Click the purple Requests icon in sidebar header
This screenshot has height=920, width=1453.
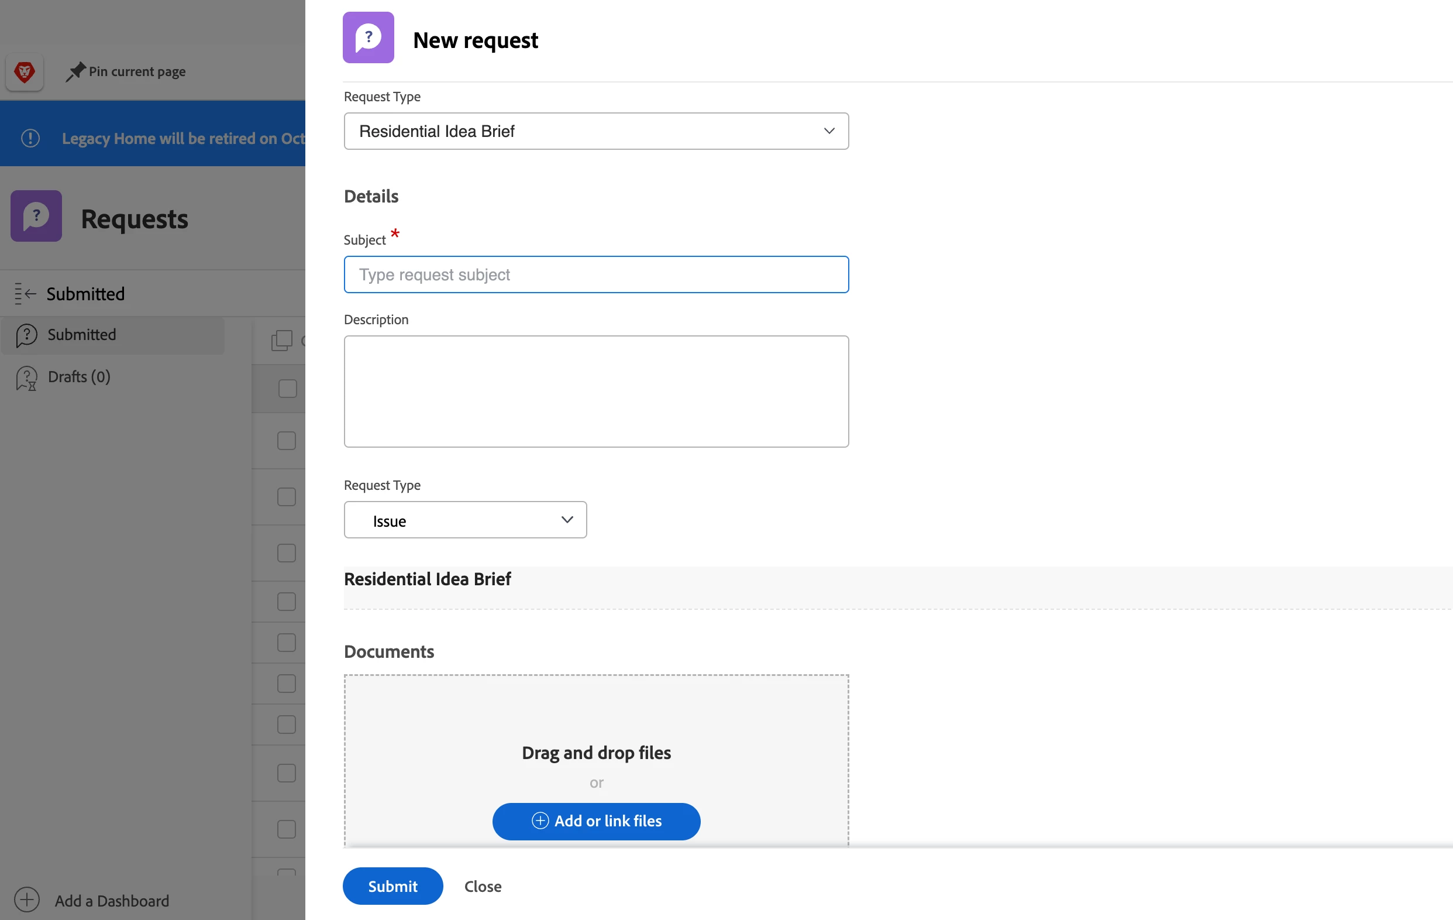36,216
